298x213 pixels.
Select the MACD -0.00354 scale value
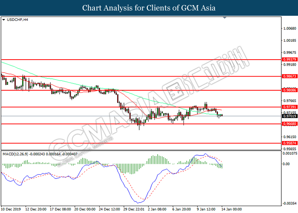pyautogui.click(x=289, y=204)
